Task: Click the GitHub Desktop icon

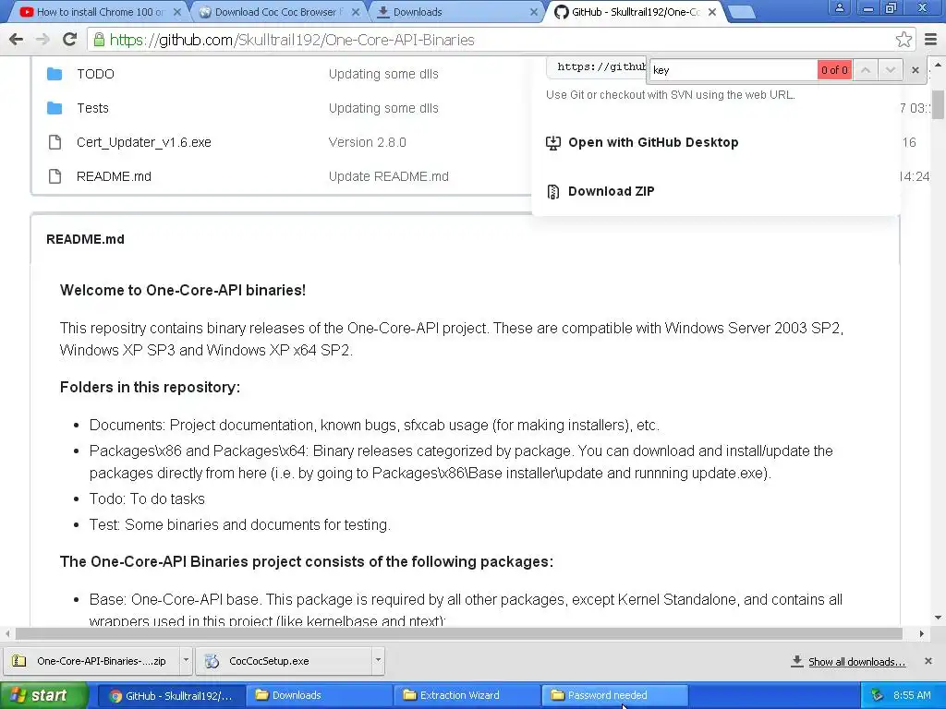Action: [552, 143]
